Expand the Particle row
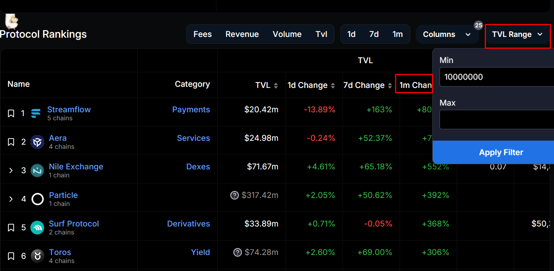Screen dimensions: 554x271 pos(11,199)
